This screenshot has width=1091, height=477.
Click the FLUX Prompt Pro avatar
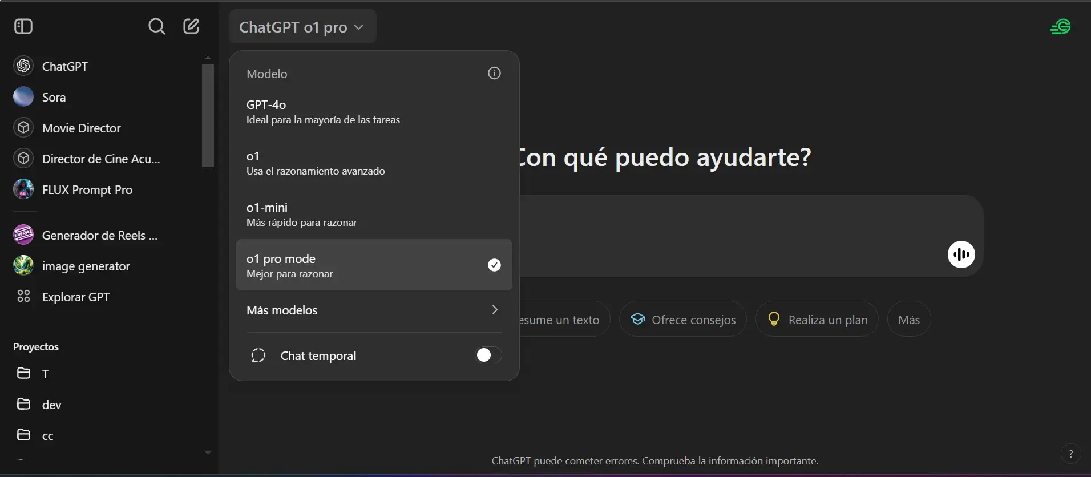(23, 189)
